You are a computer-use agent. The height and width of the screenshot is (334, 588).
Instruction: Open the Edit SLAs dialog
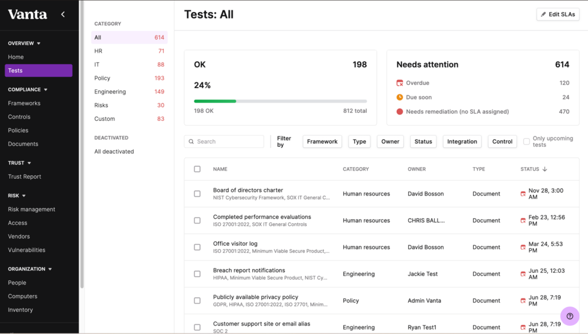(x=557, y=14)
